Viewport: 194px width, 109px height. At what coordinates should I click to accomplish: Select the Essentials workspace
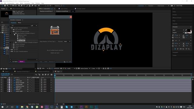coord(141,6)
